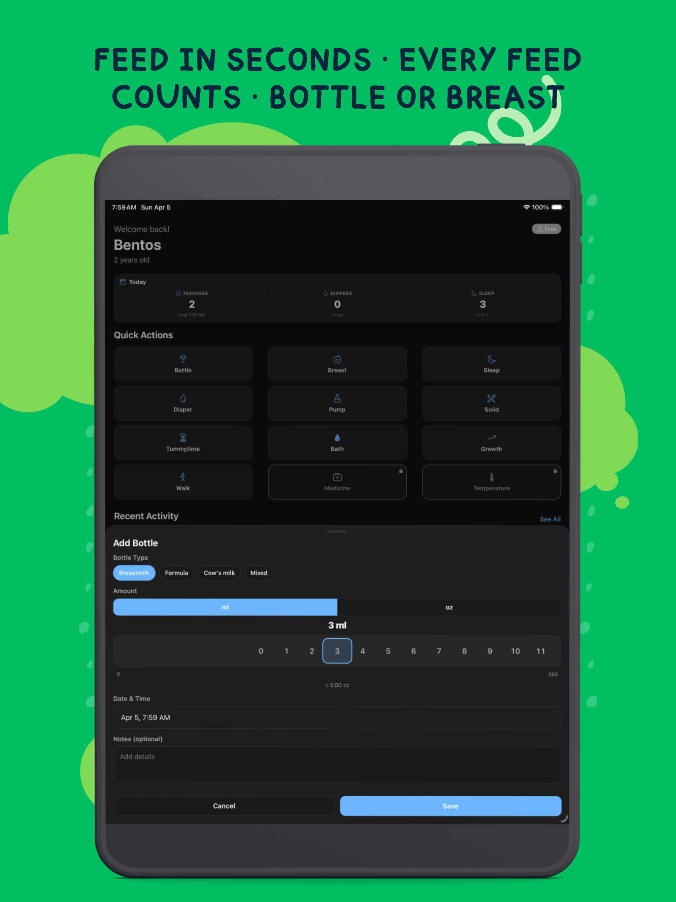Log a Solid food meal

(491, 403)
